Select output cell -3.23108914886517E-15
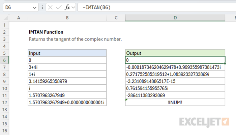Screen dimensions: 236x135 (175, 81)
